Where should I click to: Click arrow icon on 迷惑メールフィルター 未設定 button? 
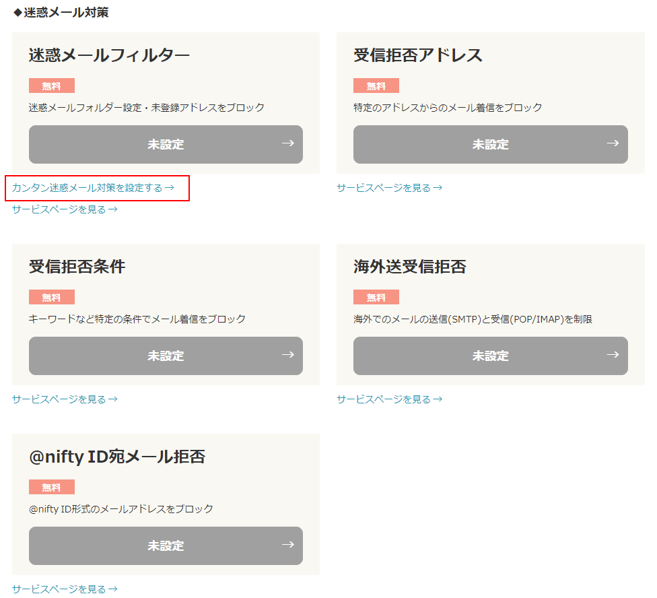coord(288,143)
